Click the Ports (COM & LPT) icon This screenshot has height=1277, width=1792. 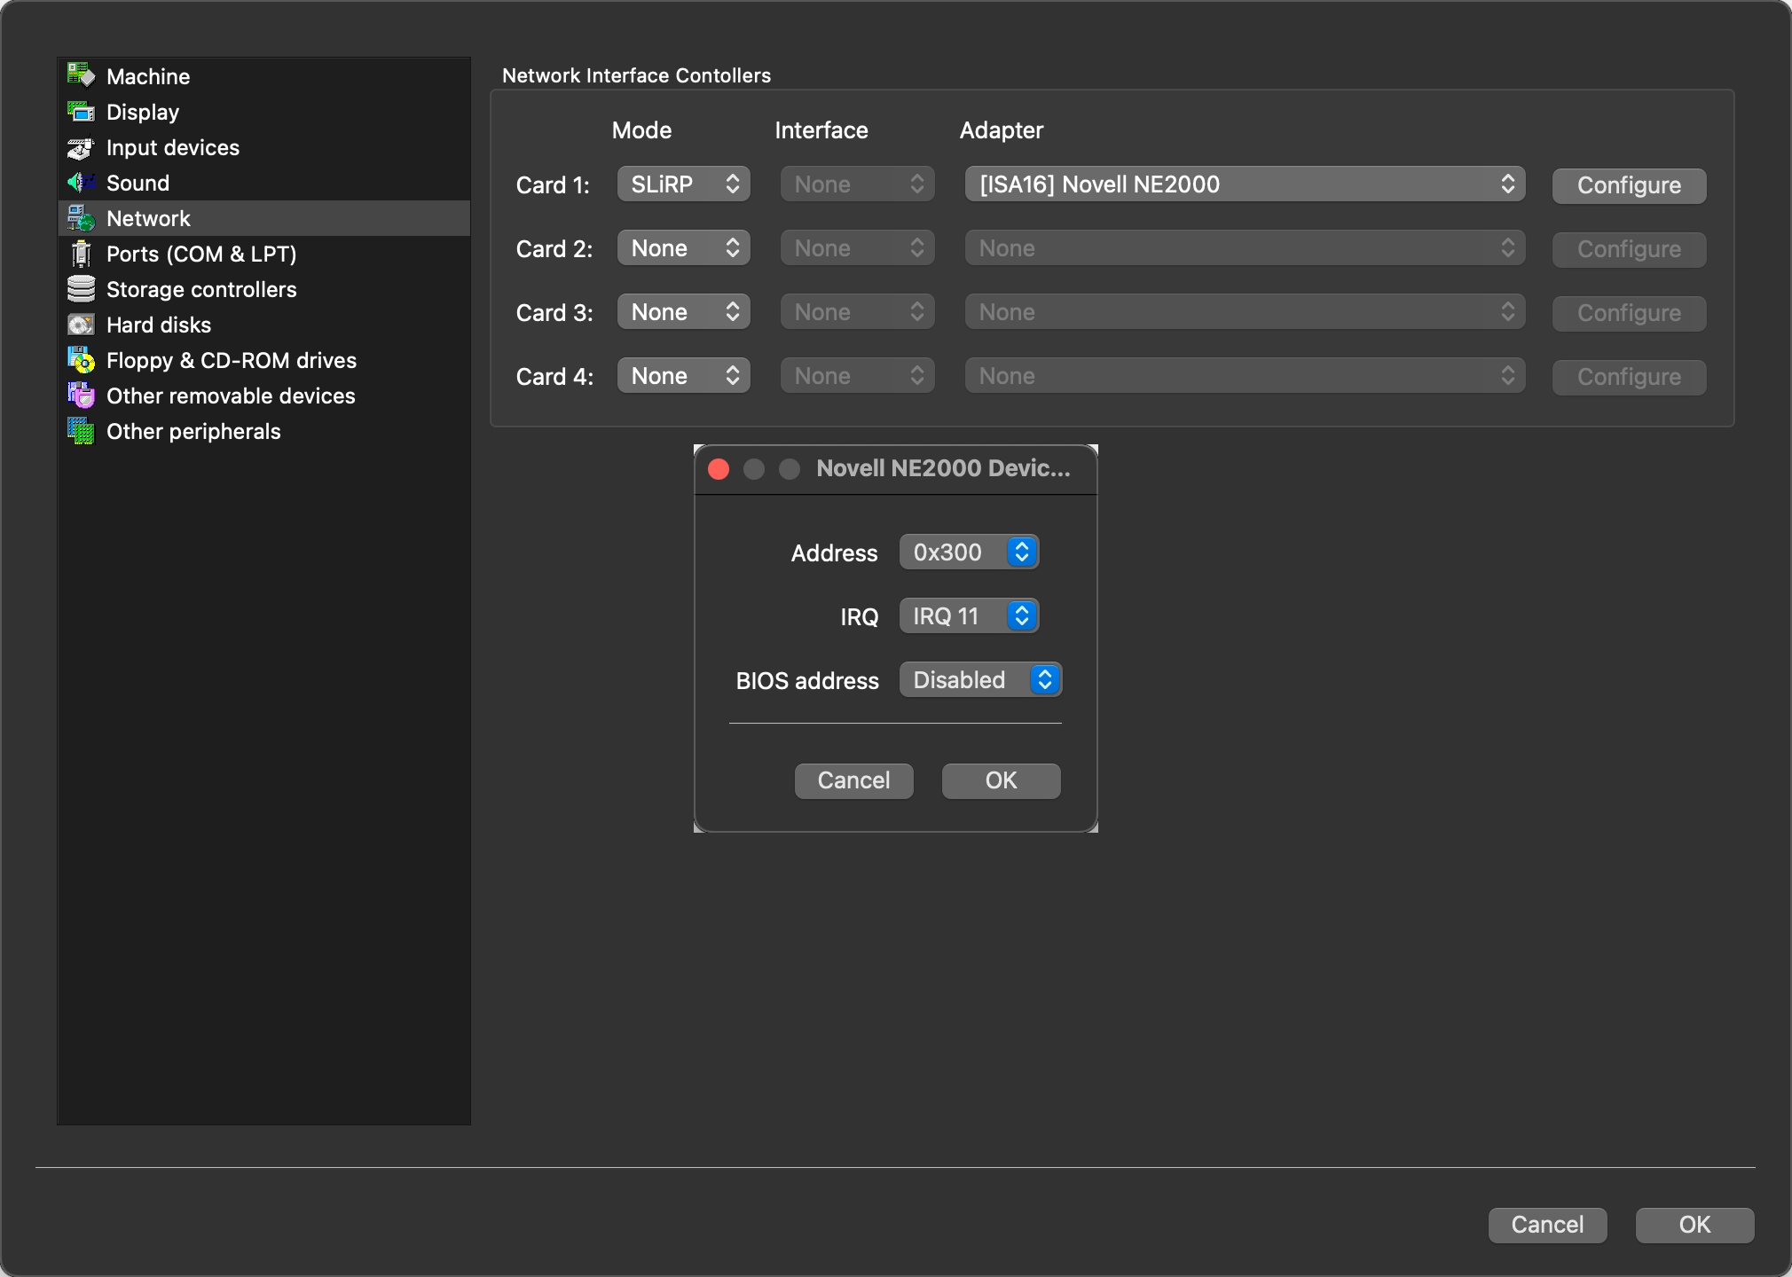pos(81,254)
